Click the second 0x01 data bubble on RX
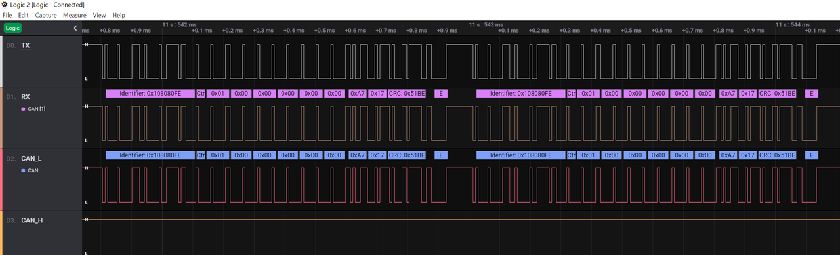The image size is (840, 255). pyautogui.click(x=589, y=94)
